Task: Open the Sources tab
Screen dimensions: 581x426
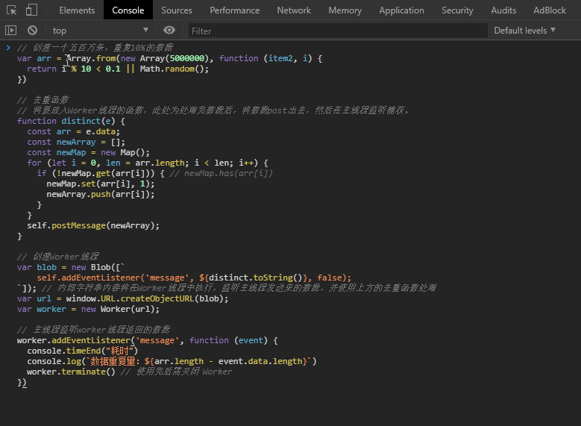Action: pyautogui.click(x=177, y=10)
